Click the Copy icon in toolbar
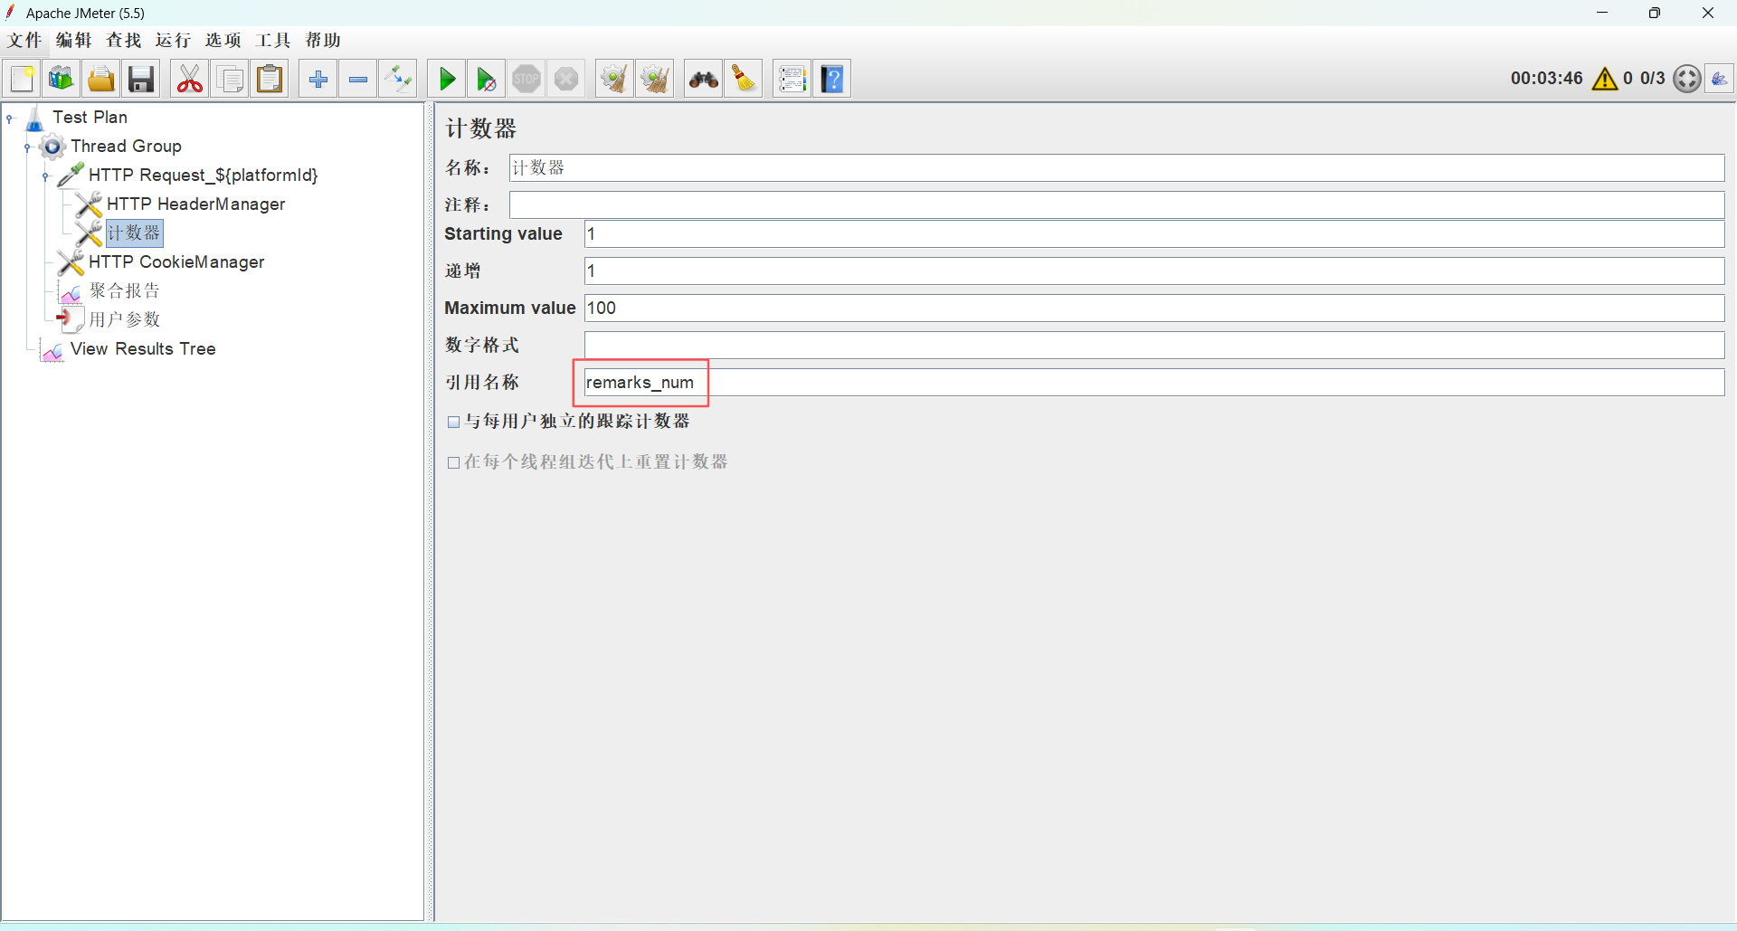 230,79
